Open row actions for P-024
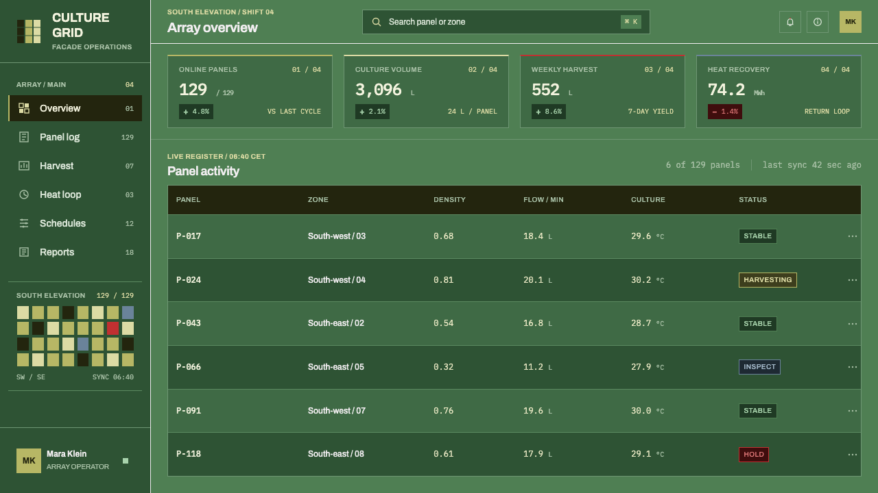The height and width of the screenshot is (493, 878). coord(853,280)
